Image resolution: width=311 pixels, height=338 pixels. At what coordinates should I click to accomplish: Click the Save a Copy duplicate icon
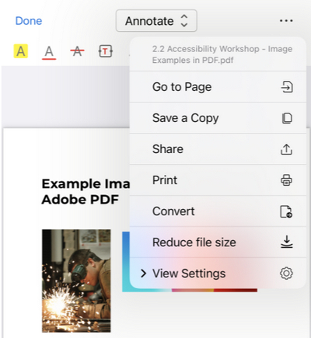pyautogui.click(x=287, y=118)
